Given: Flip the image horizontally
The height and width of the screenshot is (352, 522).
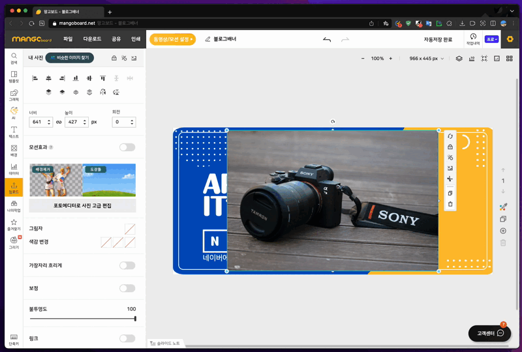Looking at the screenshot, I should point(103,92).
